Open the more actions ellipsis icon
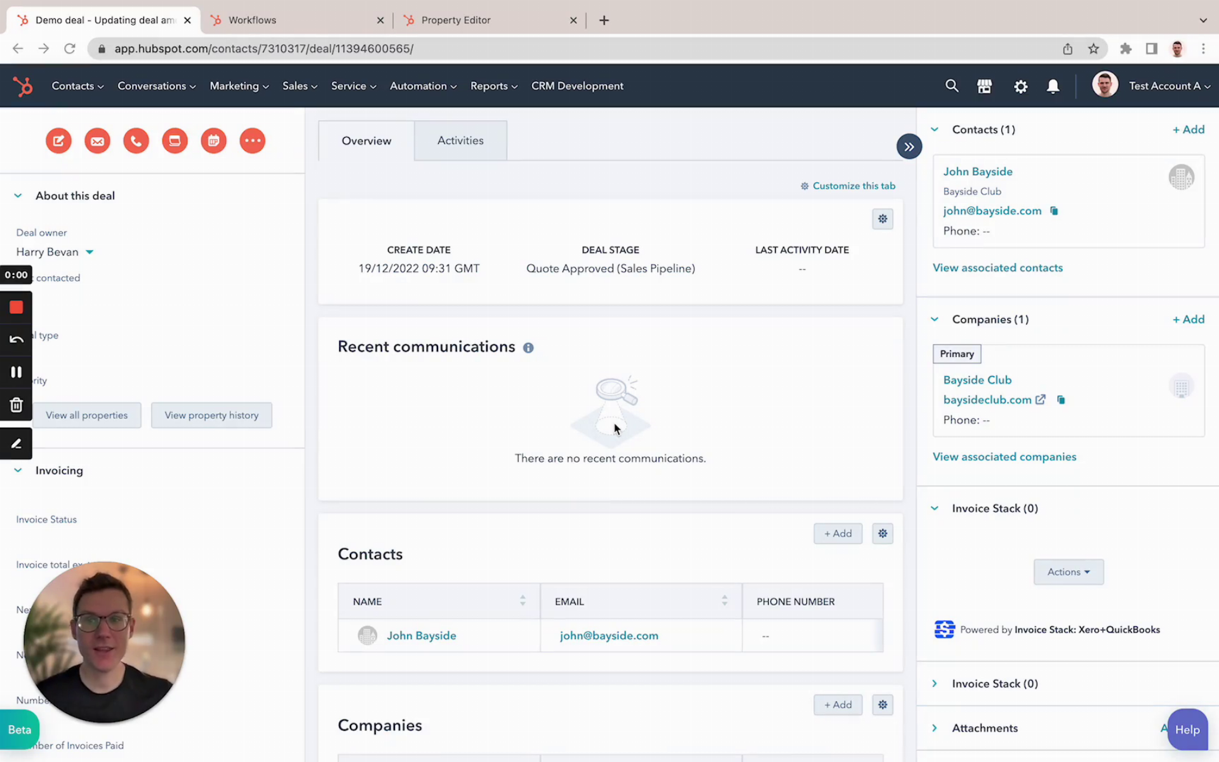 tap(252, 140)
